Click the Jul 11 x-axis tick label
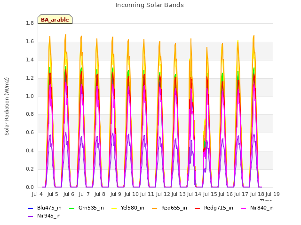 pyautogui.click(x=147, y=194)
